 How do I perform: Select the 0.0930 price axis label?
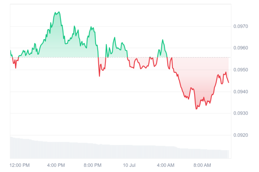pos(241,113)
